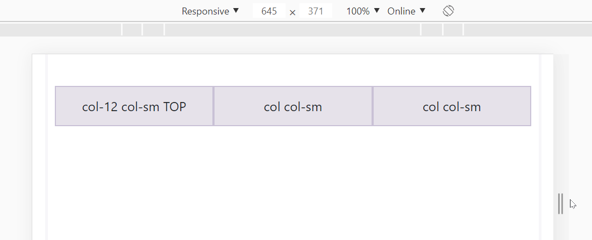This screenshot has width=592, height=240.
Task: Click the second segment from left in preset bar
Action: point(132,30)
